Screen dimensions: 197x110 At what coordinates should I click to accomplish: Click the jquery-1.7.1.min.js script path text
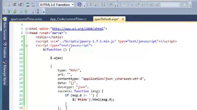click(x=87, y=41)
